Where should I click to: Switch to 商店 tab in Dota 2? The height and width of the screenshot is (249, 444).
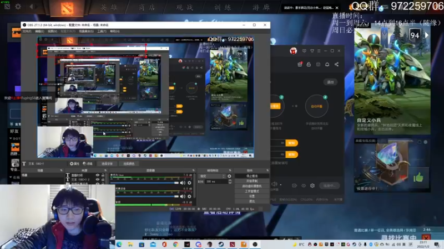coord(147,7)
